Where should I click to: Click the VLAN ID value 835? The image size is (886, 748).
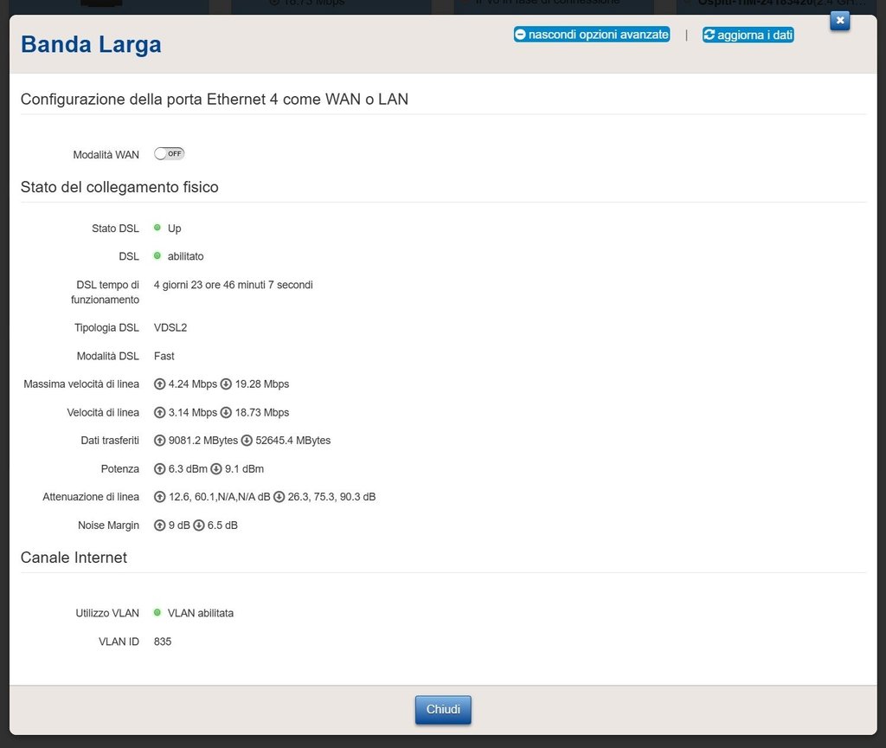(163, 642)
